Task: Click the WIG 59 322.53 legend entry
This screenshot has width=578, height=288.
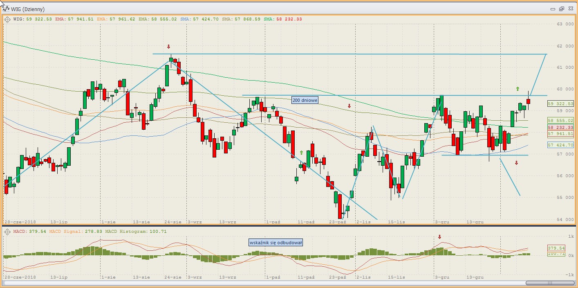Action: (33, 19)
